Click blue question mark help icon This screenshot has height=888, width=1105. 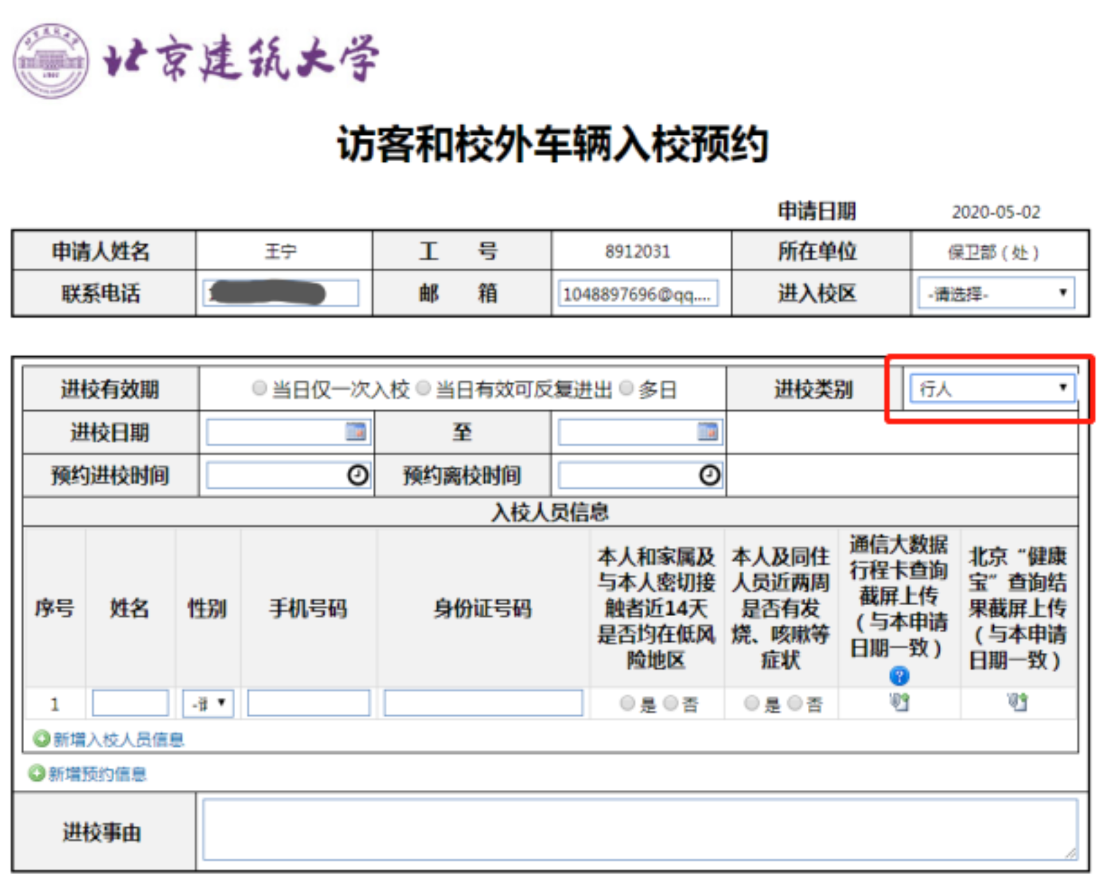(x=899, y=676)
